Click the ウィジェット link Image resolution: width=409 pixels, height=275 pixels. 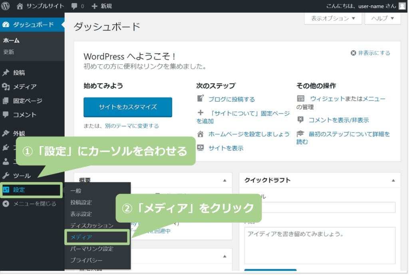[328, 99]
